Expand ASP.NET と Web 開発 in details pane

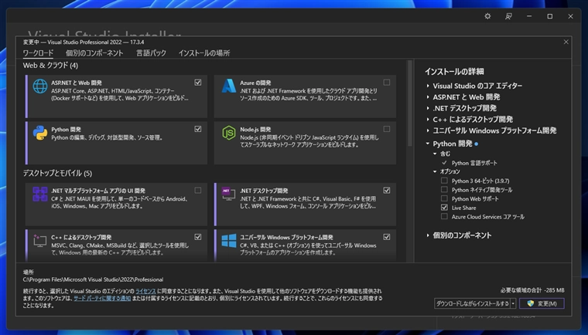point(428,97)
